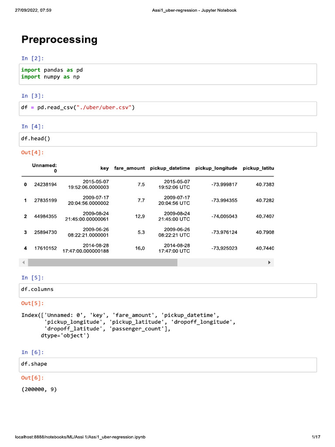Click the Preprocessing heading

[x=59, y=40]
